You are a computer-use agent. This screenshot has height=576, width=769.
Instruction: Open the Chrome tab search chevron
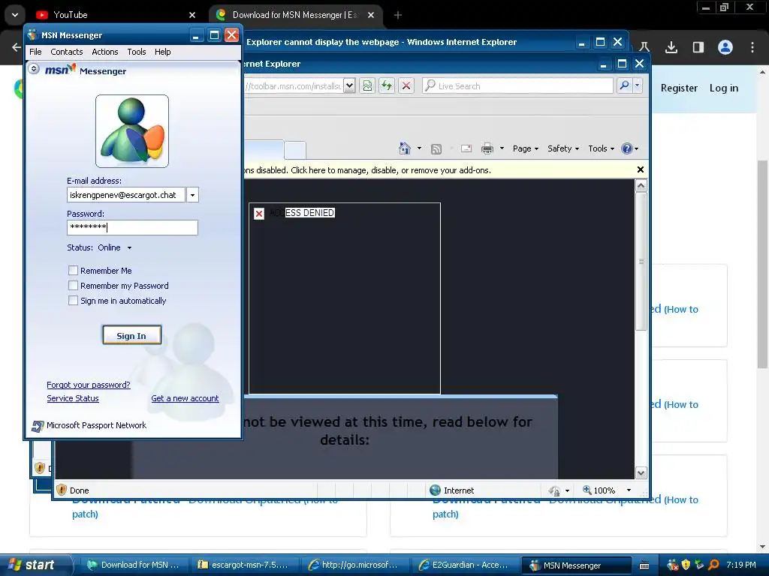tap(15, 15)
